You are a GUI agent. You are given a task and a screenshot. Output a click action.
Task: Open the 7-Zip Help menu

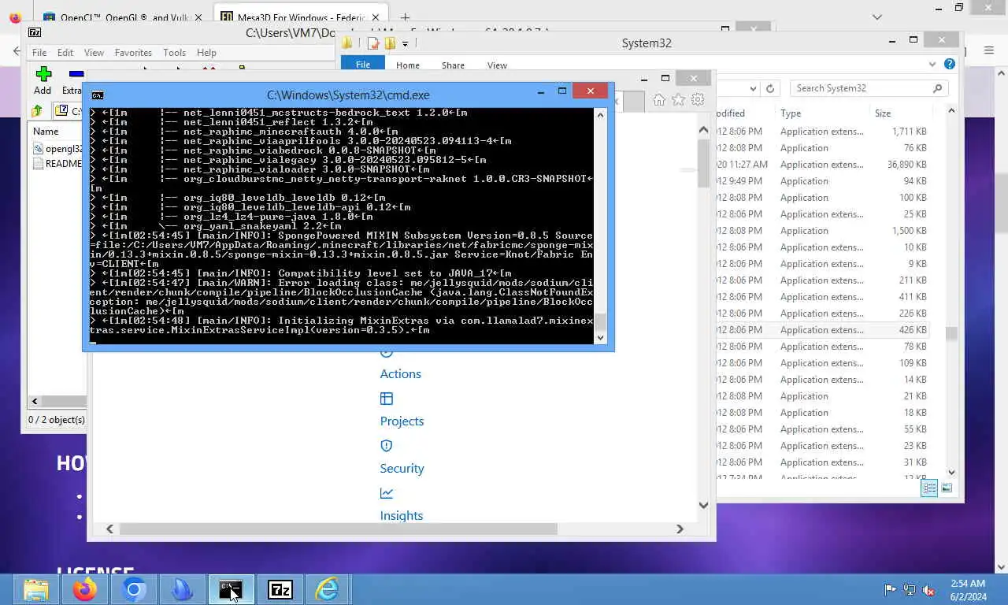point(206,53)
